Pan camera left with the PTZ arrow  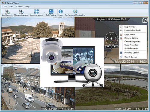point(107,38)
